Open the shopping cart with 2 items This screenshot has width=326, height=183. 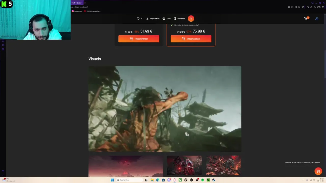[306, 18]
